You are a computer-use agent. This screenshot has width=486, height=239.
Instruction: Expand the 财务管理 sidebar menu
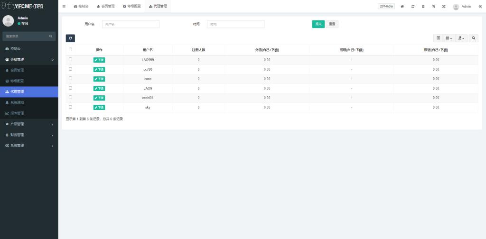(x=29, y=135)
